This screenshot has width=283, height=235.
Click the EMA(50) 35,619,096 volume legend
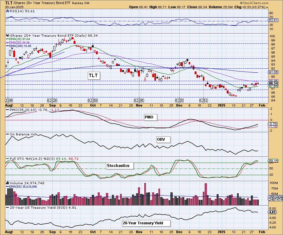[x=21, y=187]
